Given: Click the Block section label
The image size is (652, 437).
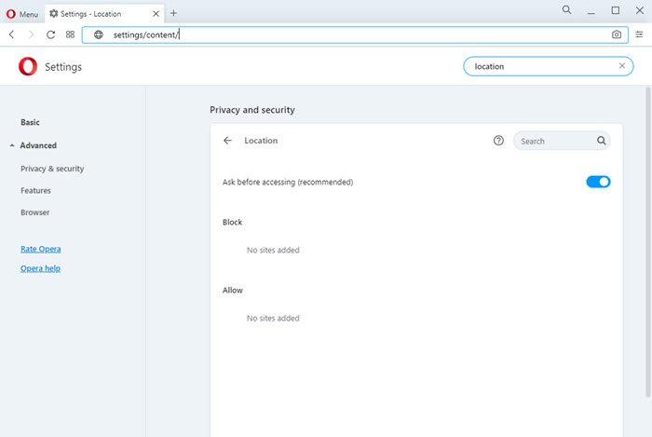Looking at the screenshot, I should coord(232,222).
